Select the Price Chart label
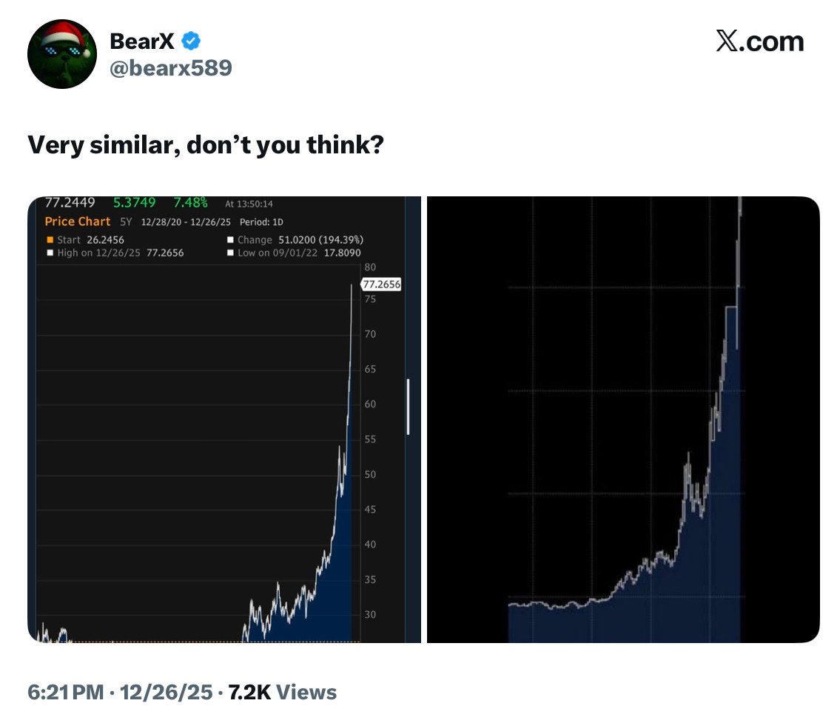The height and width of the screenshot is (709, 840). (x=77, y=222)
